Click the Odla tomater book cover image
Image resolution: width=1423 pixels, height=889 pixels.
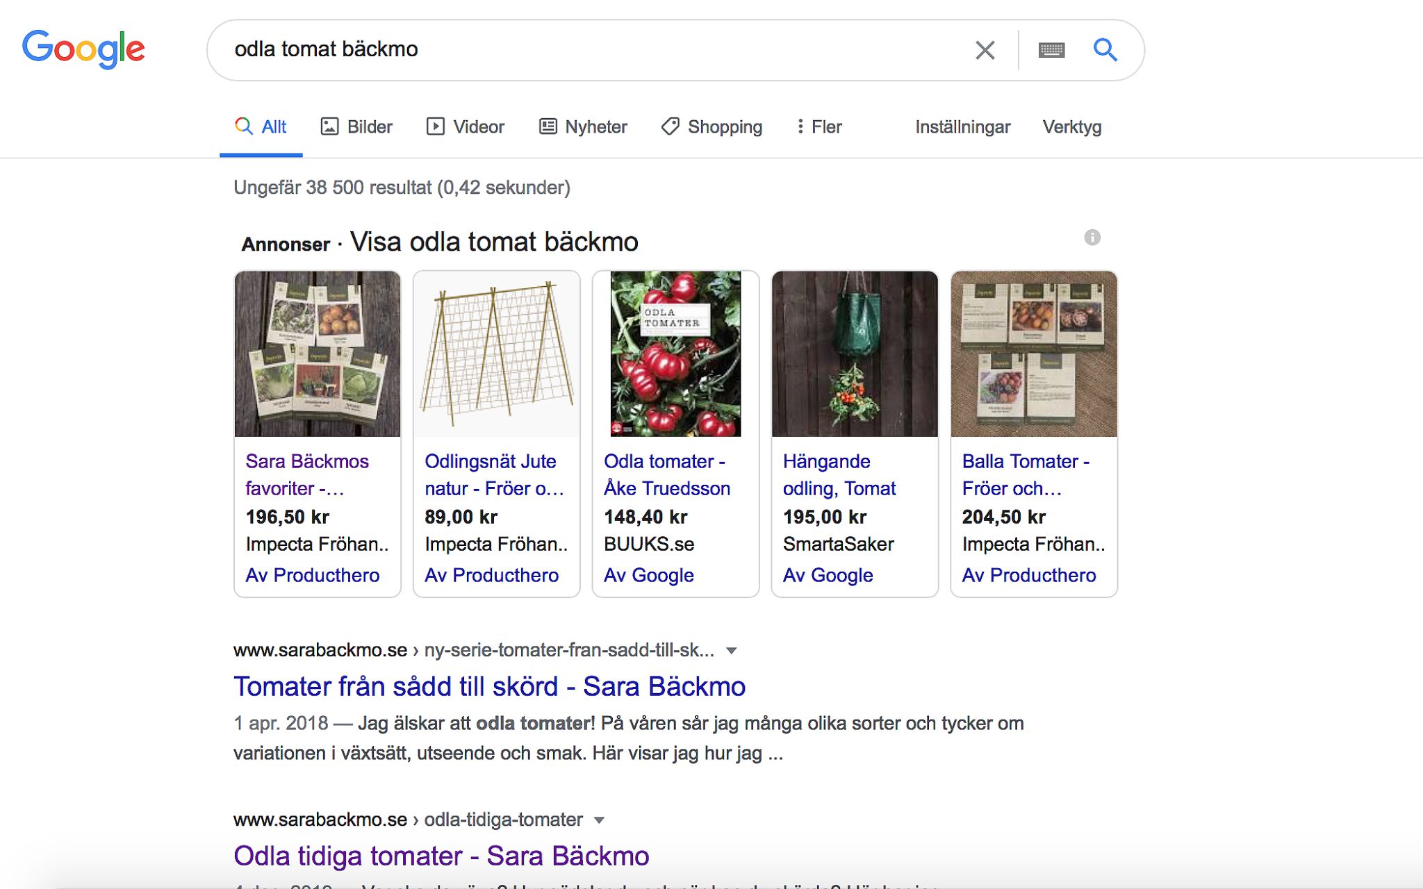click(675, 354)
